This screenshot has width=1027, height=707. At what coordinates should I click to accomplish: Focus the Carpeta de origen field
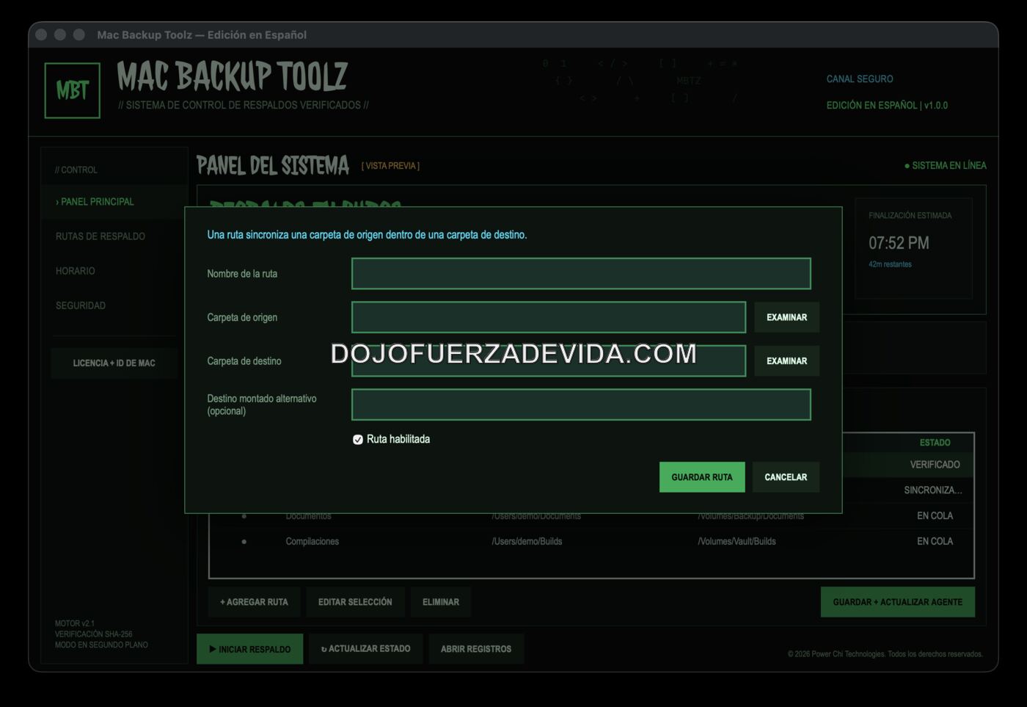pyautogui.click(x=549, y=317)
